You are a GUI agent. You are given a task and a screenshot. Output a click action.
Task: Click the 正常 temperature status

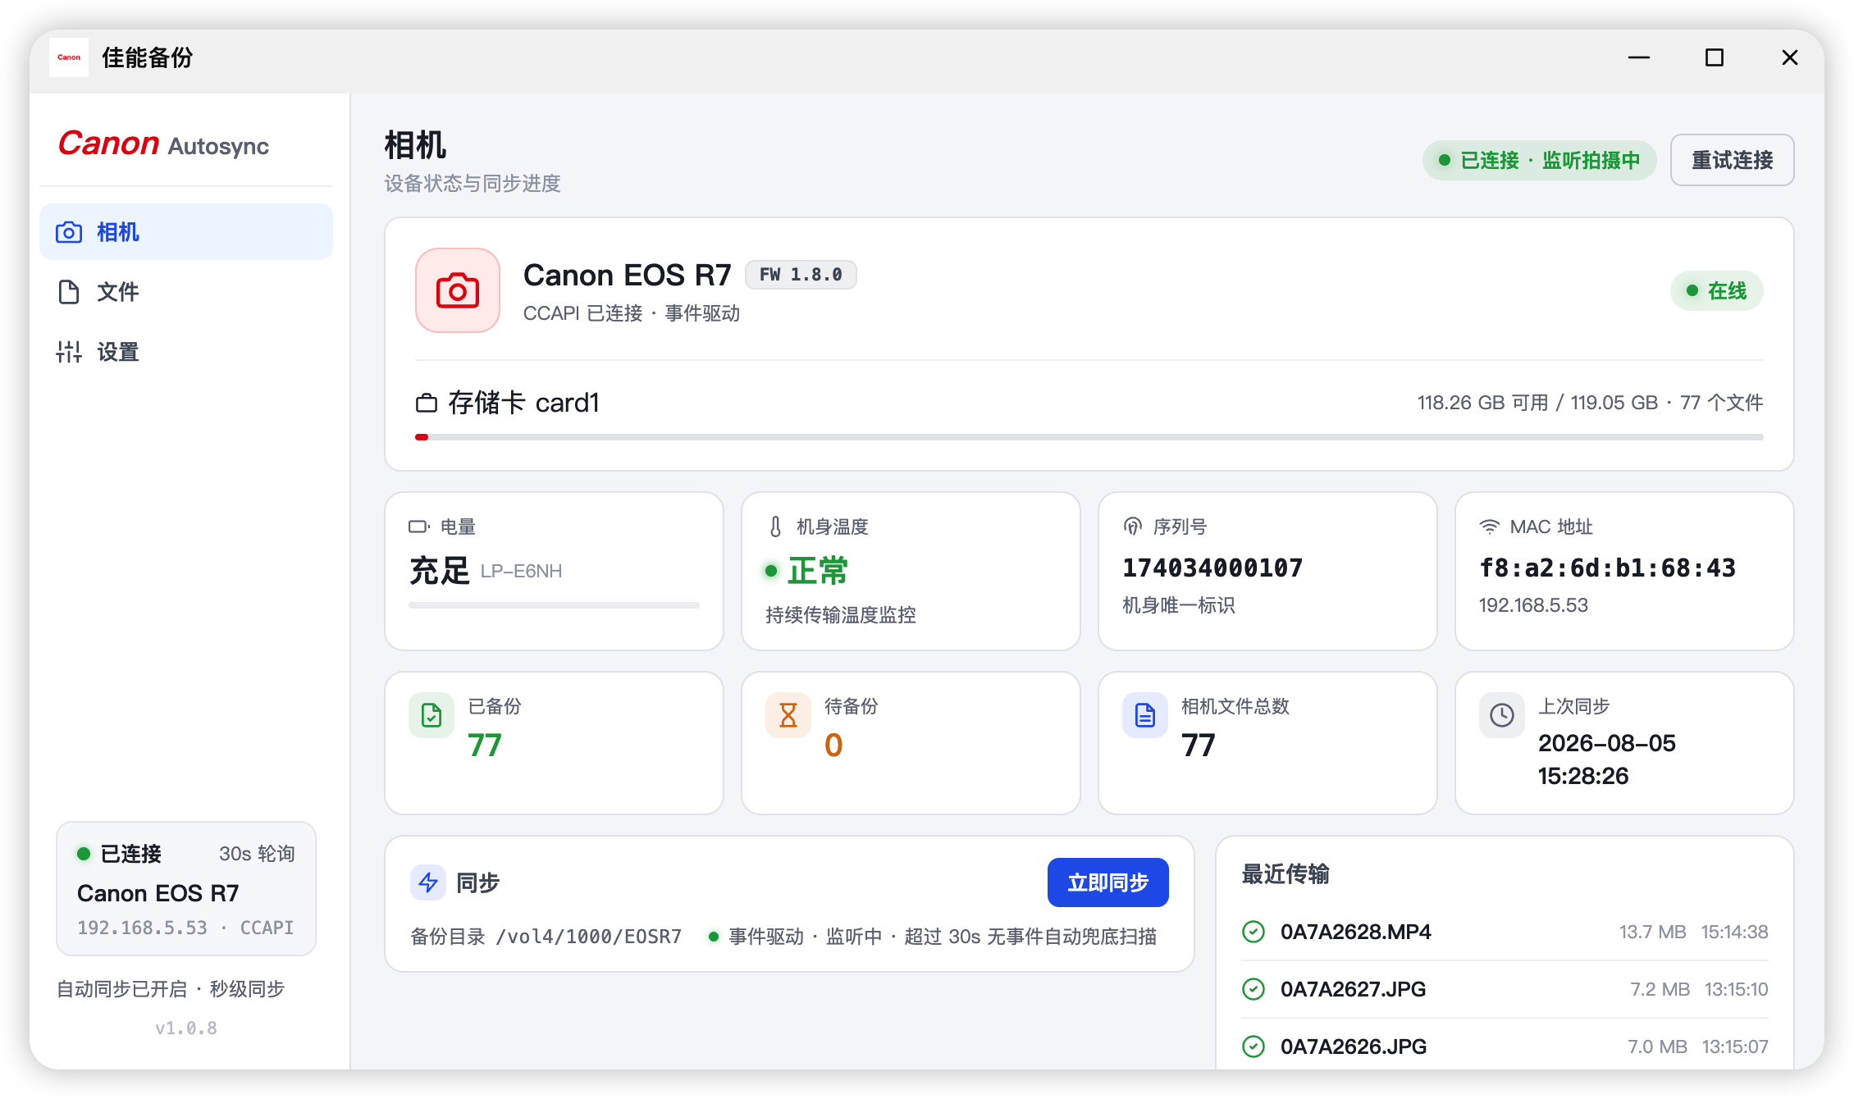point(818,571)
